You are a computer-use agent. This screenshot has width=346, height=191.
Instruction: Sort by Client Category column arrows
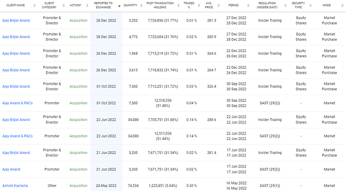point(64,6)
